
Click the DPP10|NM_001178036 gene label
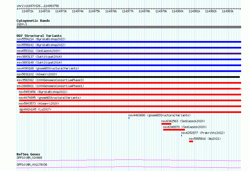pyautogui.click(x=32, y=165)
